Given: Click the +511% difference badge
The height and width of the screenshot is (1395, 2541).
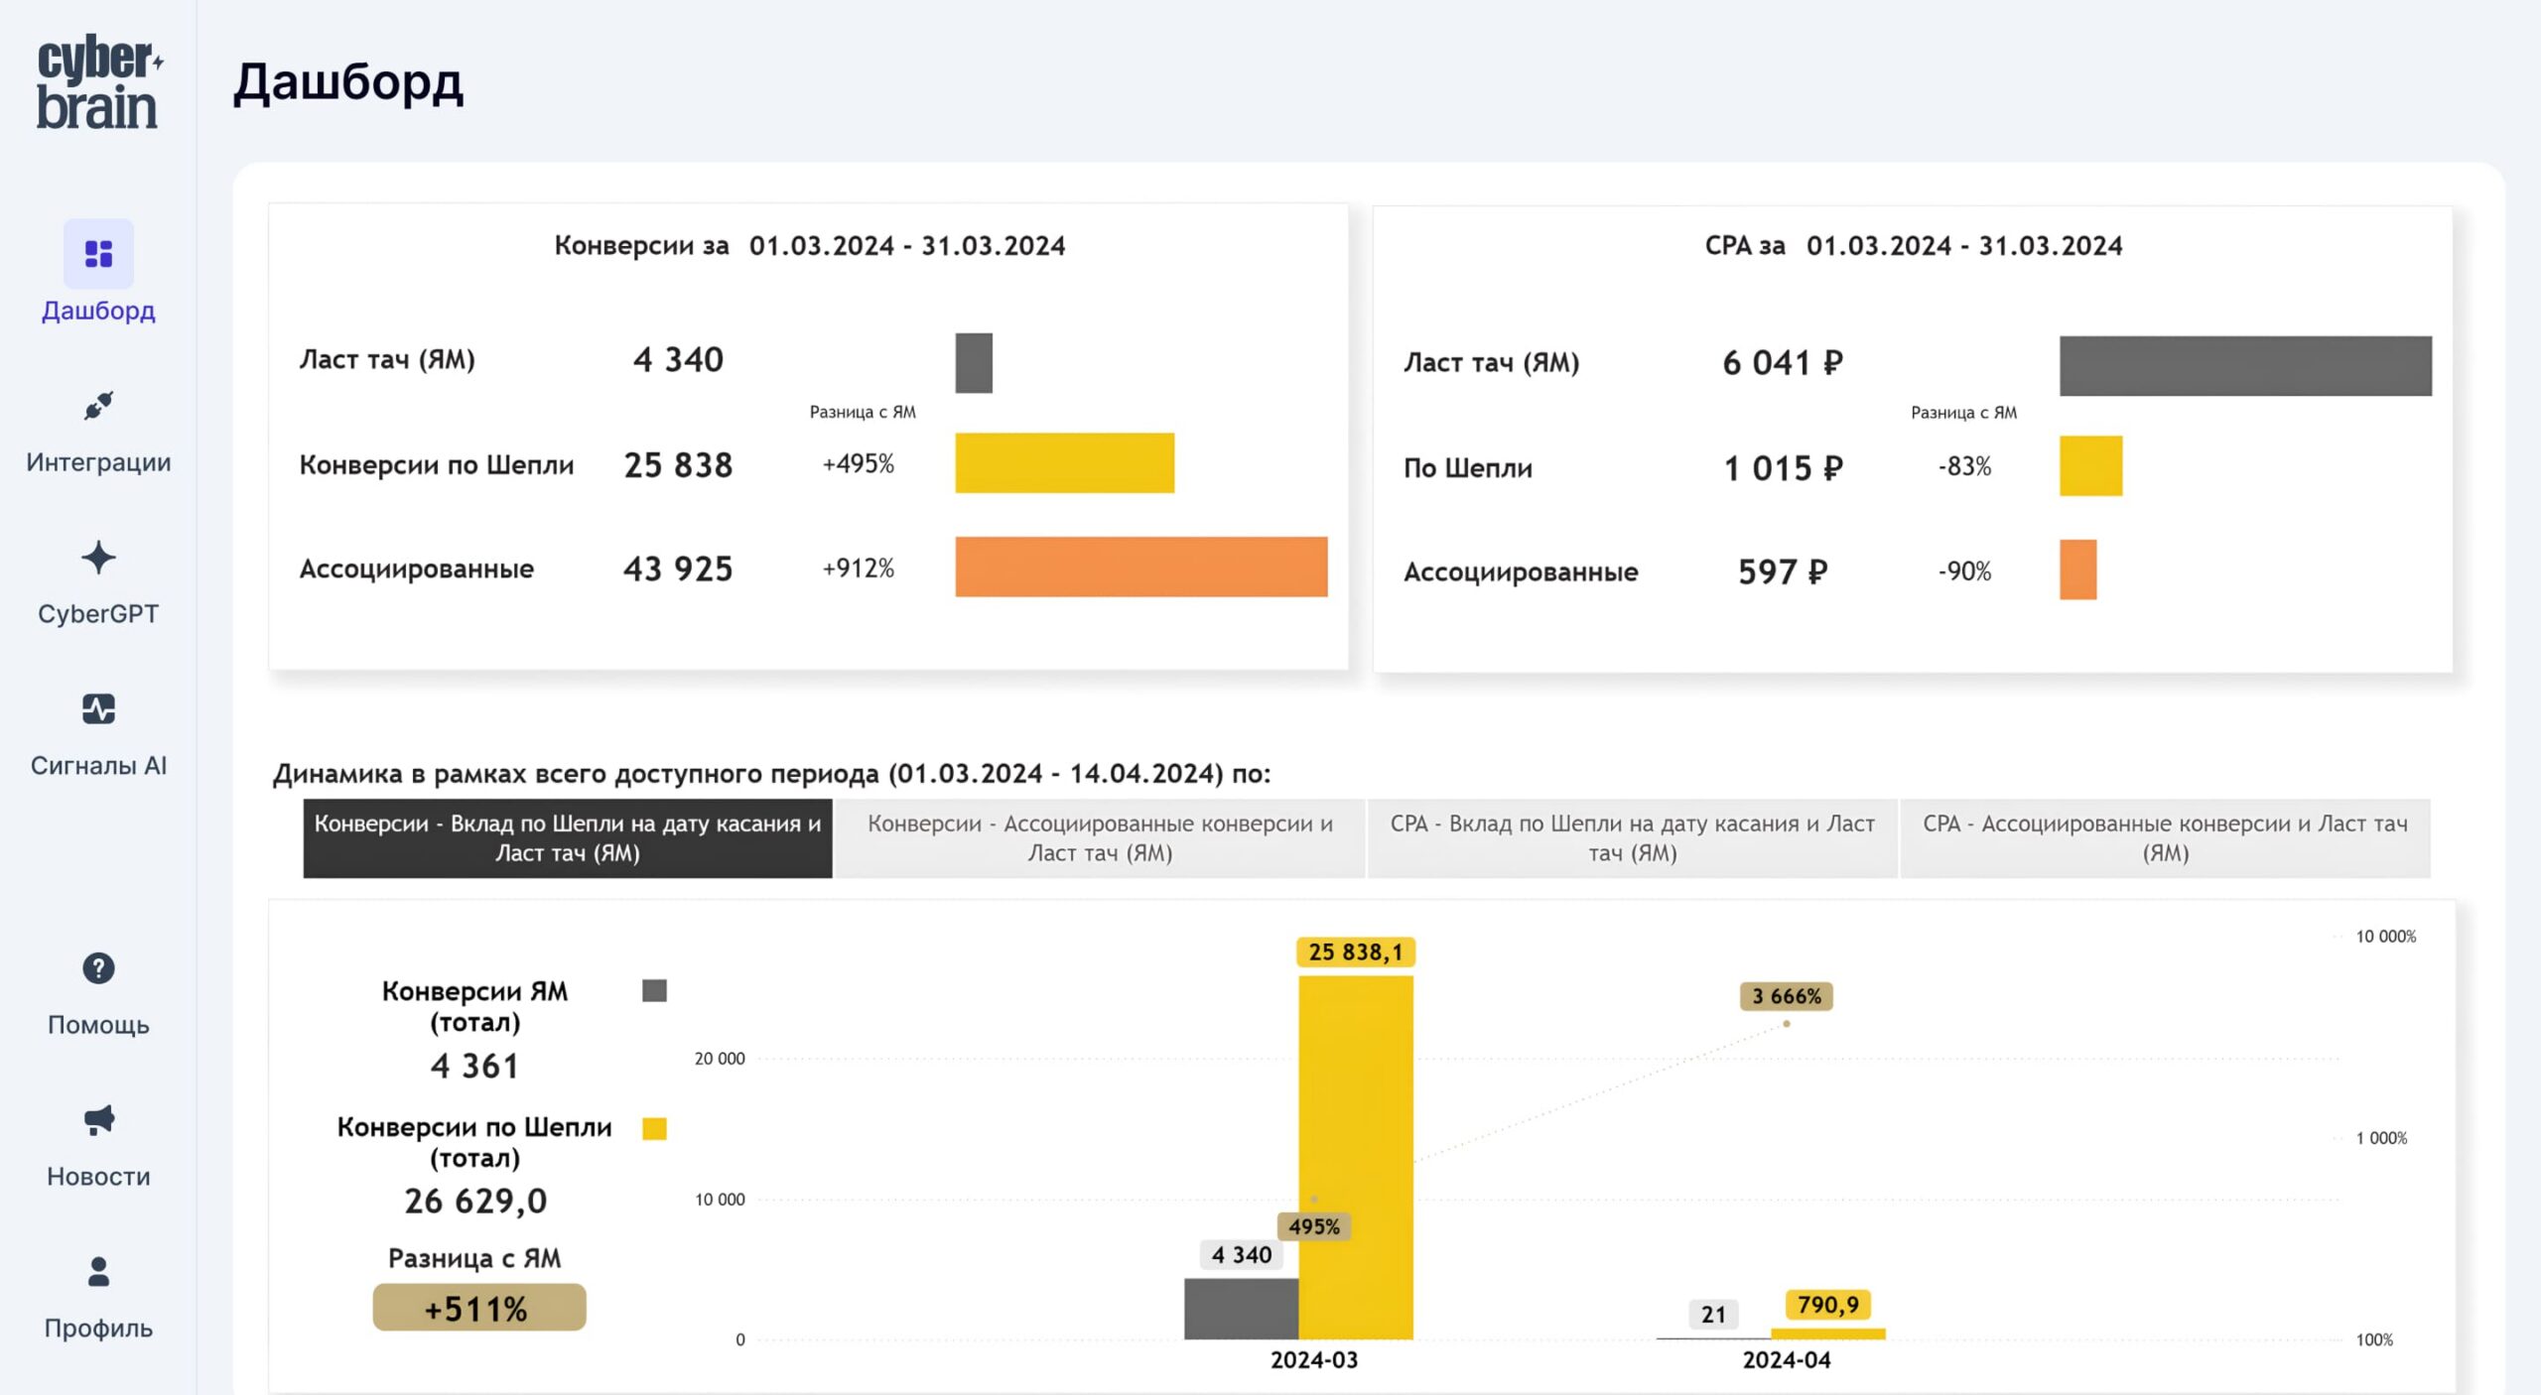Looking at the screenshot, I should [478, 1308].
